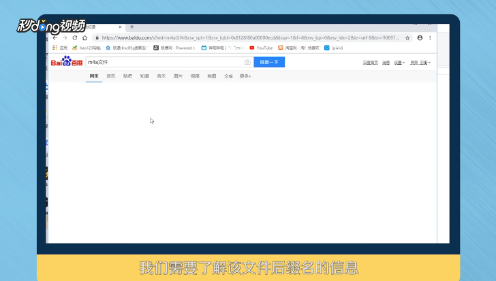Expand the 更多» tab
Screen dimensions: 496x281
point(245,76)
